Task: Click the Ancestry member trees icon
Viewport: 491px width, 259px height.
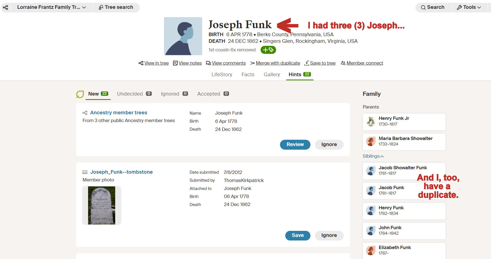Action: point(85,113)
